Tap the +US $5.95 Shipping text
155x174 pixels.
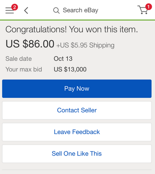[85, 45]
